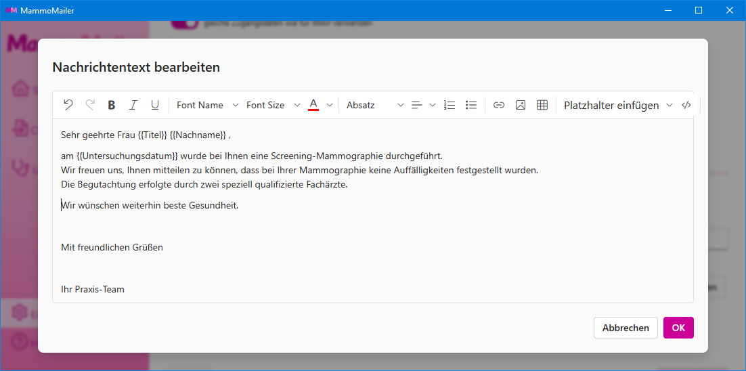746x371 pixels.
Task: Open the Font Size dropdown
Action: pos(273,105)
